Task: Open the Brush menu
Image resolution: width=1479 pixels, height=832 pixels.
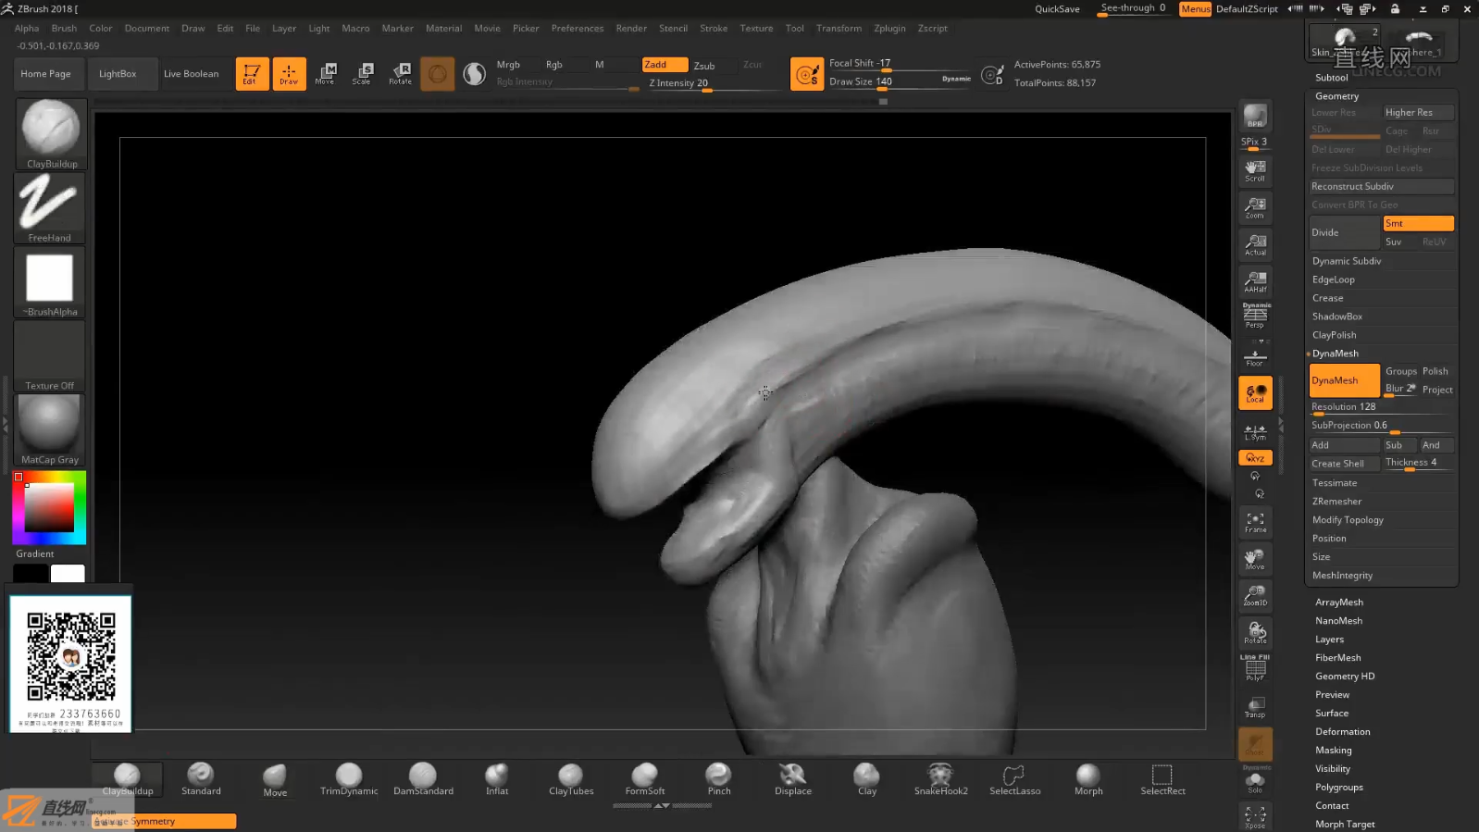Action: [64, 28]
